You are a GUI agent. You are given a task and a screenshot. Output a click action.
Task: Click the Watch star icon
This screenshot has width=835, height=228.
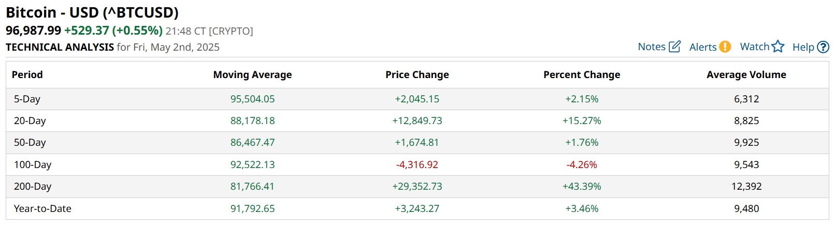point(778,47)
